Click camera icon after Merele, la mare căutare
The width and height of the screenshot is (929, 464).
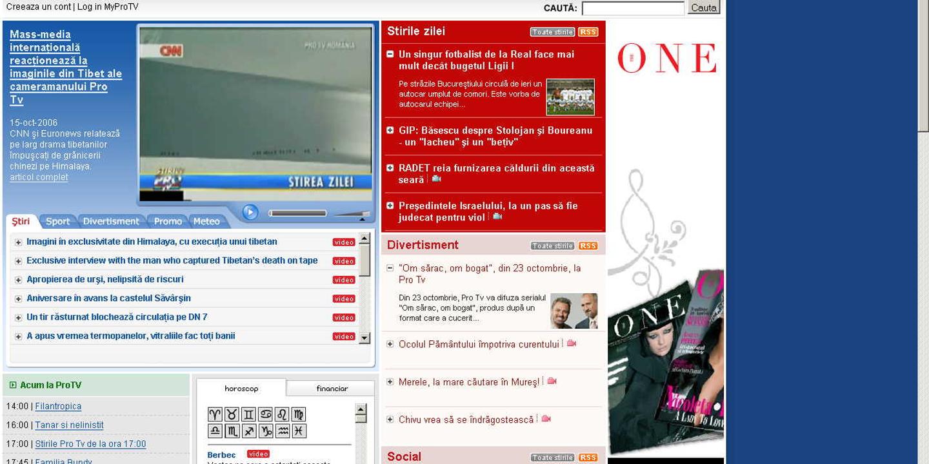pos(552,382)
